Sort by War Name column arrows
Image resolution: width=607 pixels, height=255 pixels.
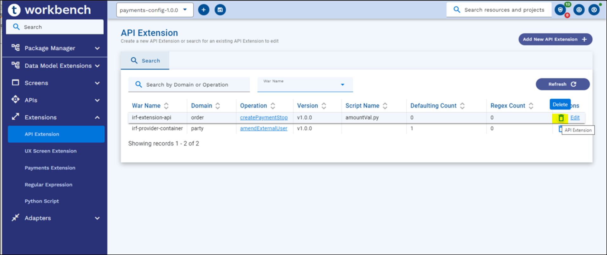(166, 106)
